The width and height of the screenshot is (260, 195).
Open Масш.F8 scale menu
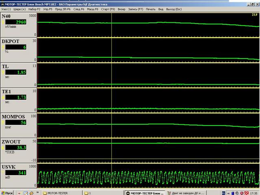(93, 9)
